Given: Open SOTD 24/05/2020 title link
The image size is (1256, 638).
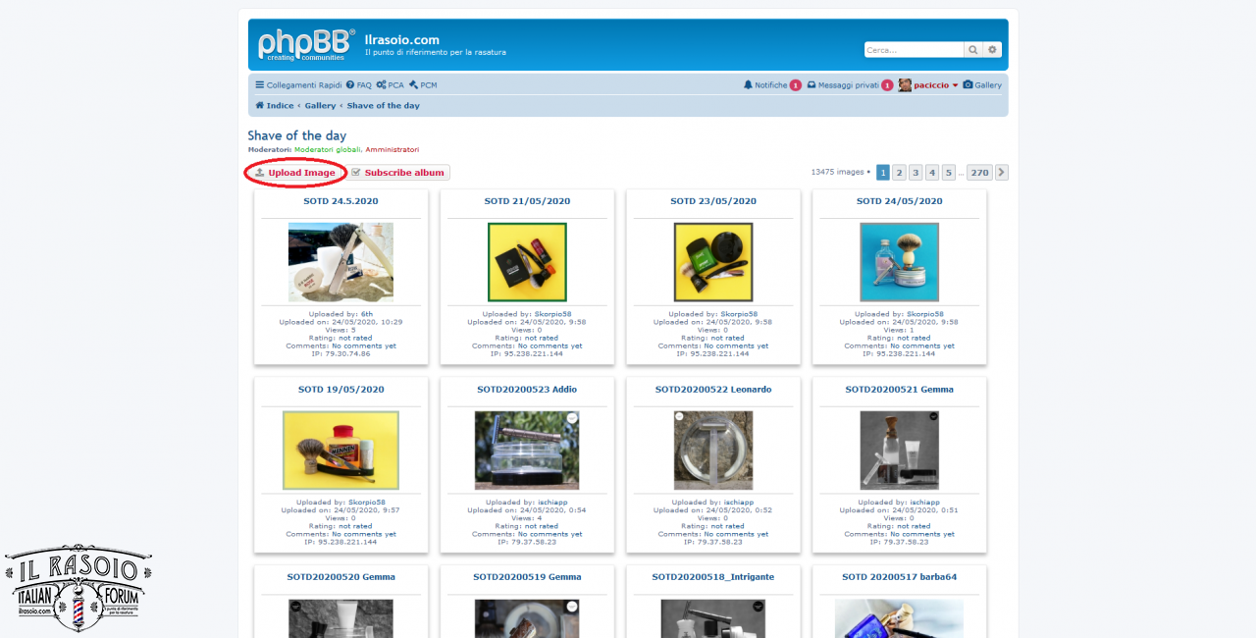Looking at the screenshot, I should click(x=899, y=201).
